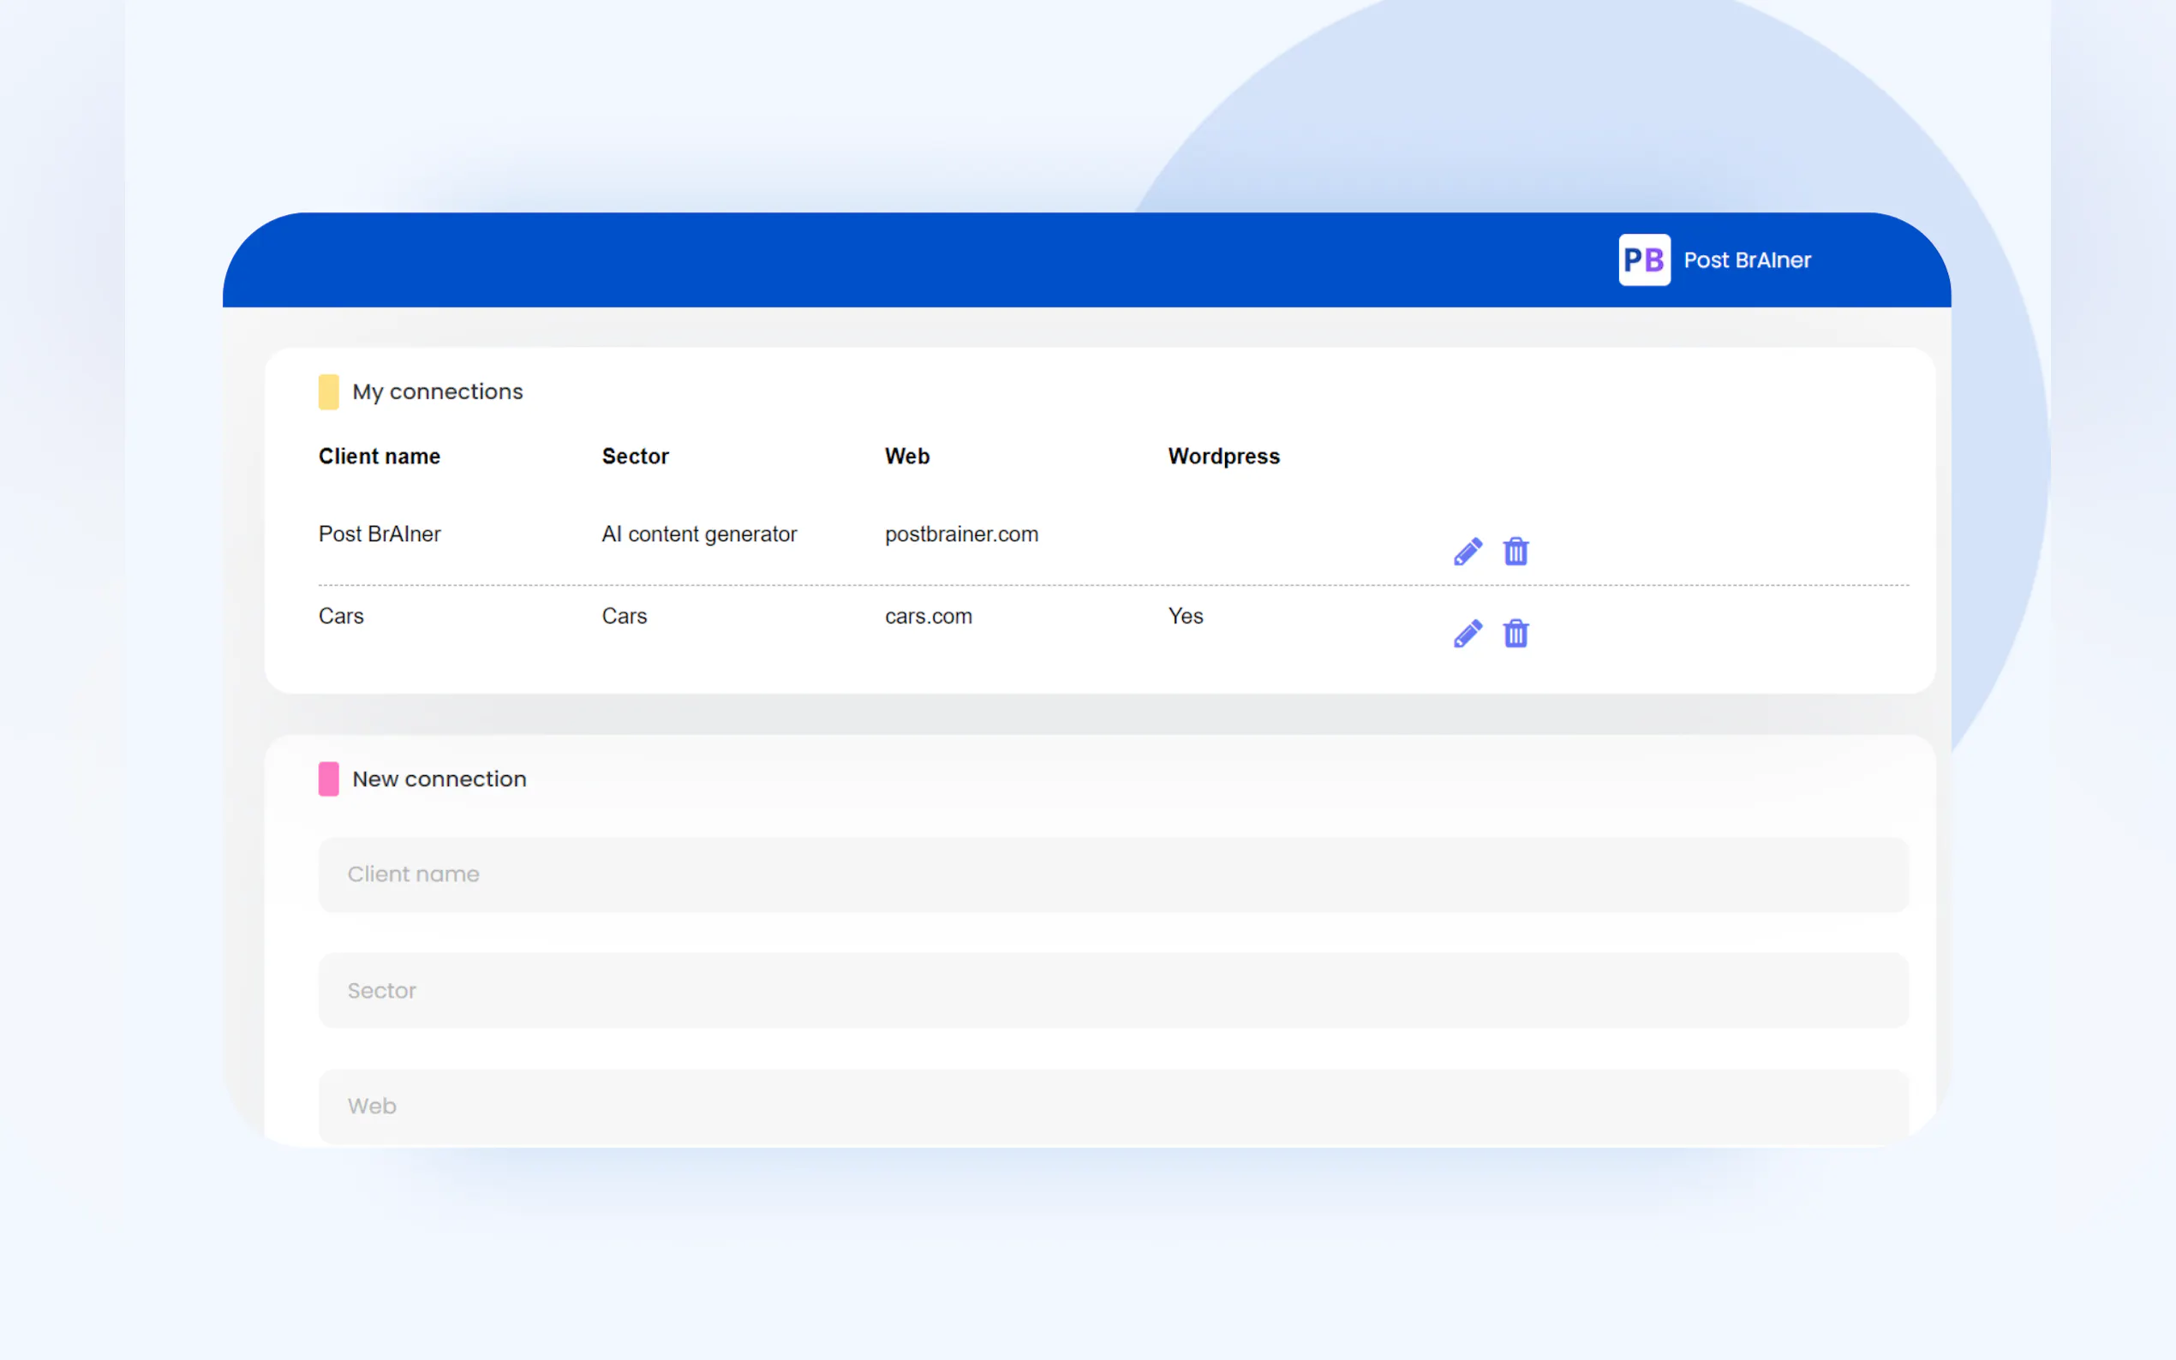Click the Sector column header

pyautogui.click(x=634, y=456)
